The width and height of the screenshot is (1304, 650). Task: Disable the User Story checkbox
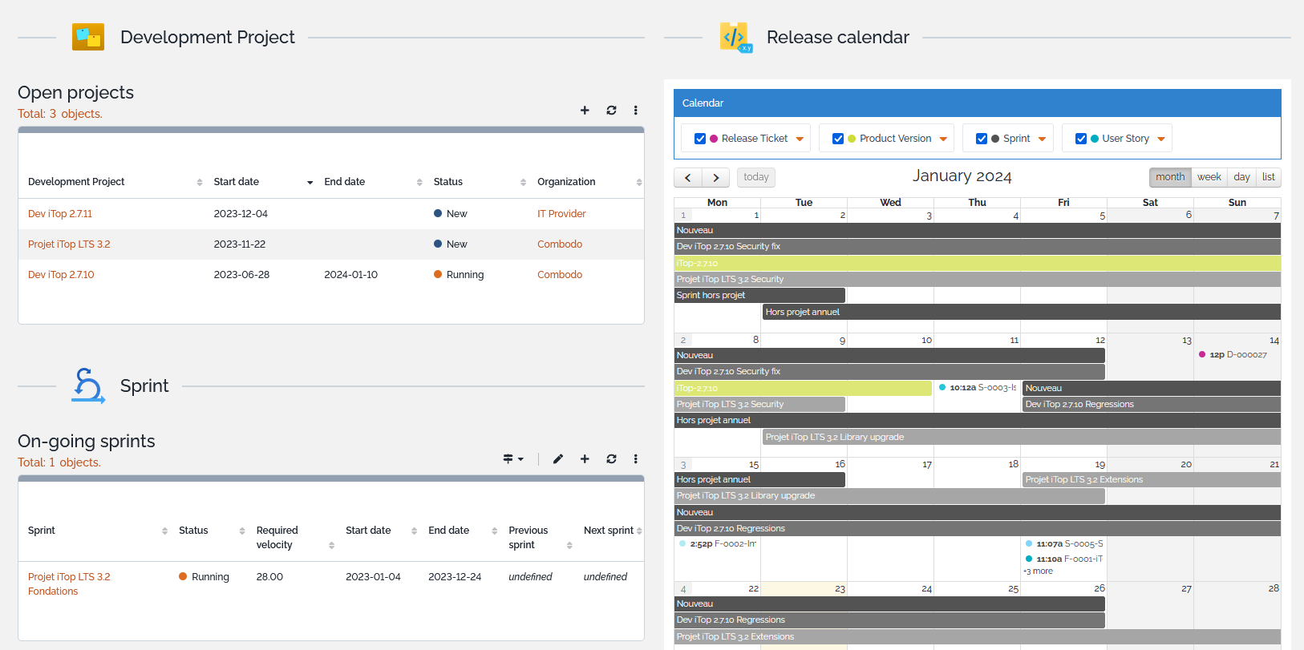coord(1081,139)
